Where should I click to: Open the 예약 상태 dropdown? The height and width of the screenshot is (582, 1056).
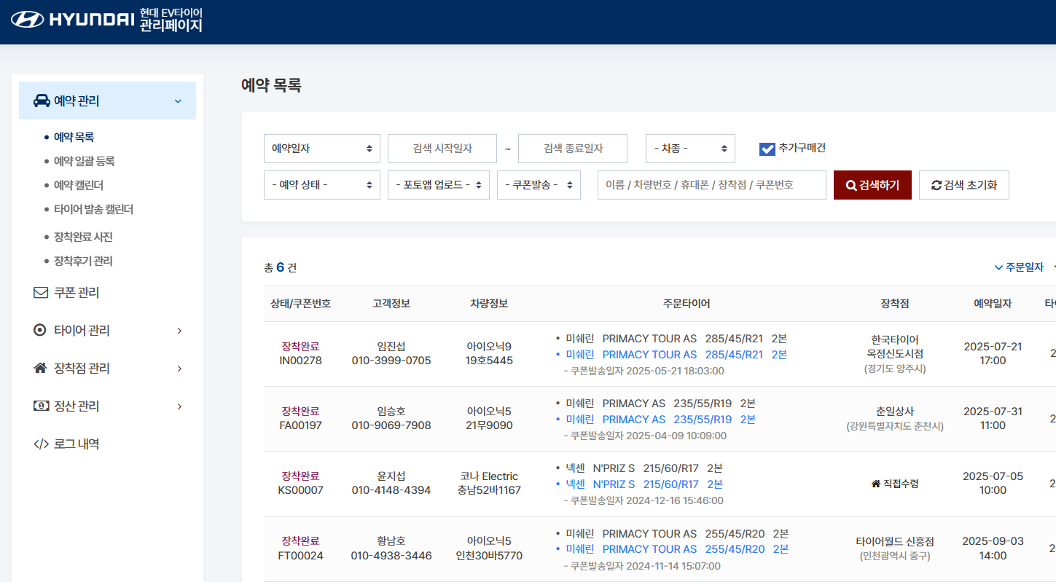click(321, 185)
